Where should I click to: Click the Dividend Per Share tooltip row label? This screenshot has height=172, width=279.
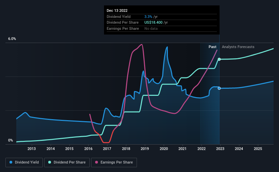point(123,23)
